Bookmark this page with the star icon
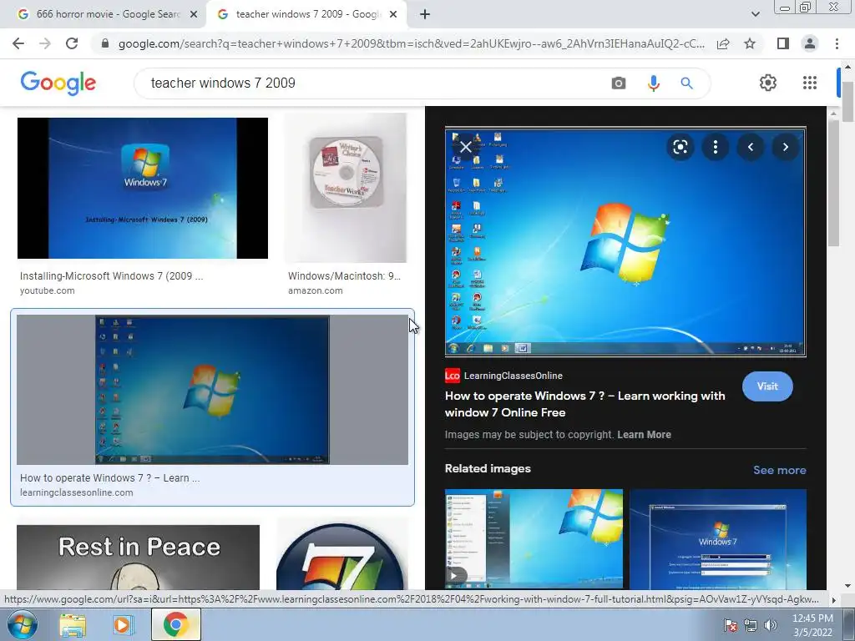The image size is (855, 641). [x=750, y=43]
